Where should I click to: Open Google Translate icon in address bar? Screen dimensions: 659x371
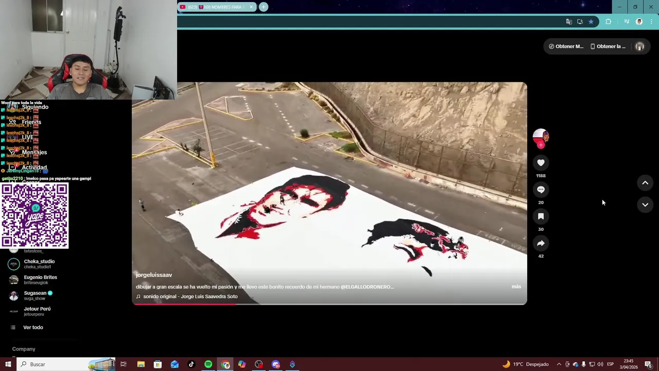coord(569,22)
